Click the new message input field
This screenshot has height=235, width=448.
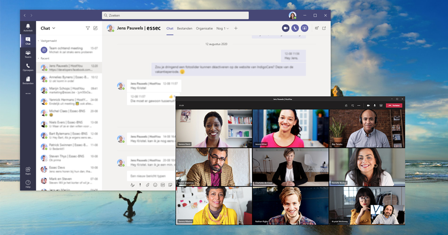pos(152,176)
